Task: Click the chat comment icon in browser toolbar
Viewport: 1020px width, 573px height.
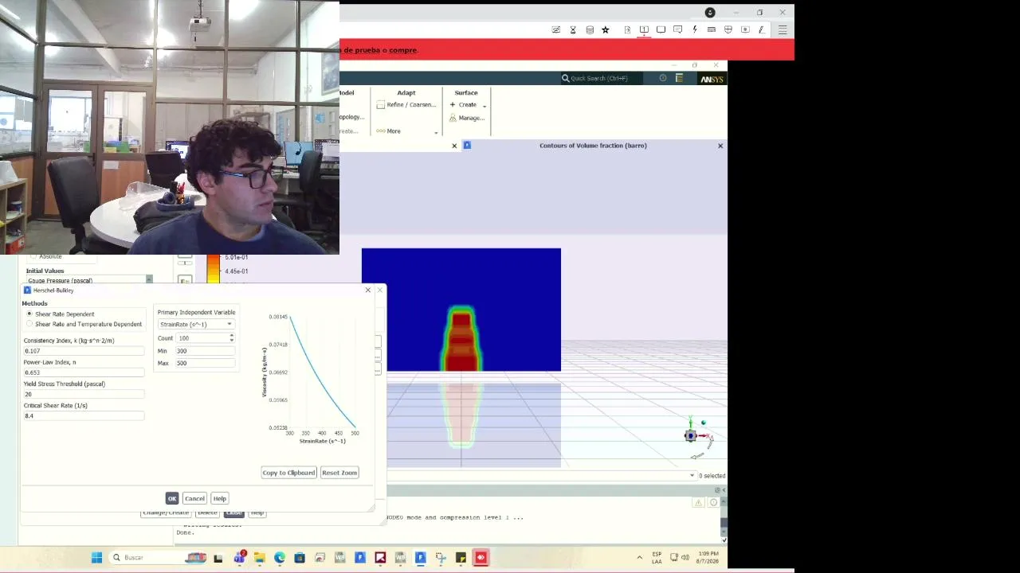Action: [x=678, y=30]
